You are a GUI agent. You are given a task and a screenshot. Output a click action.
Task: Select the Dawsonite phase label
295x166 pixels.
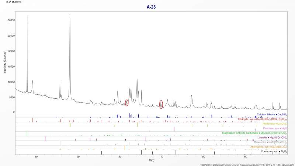click(x=271, y=142)
